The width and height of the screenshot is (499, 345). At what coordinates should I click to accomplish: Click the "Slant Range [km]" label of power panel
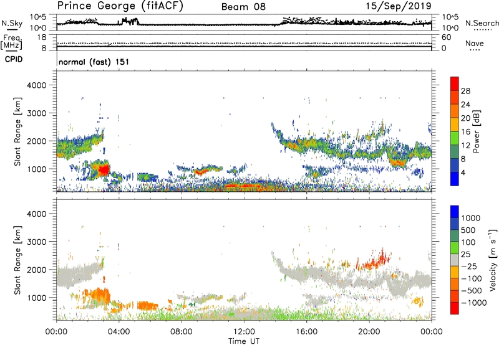17,131
